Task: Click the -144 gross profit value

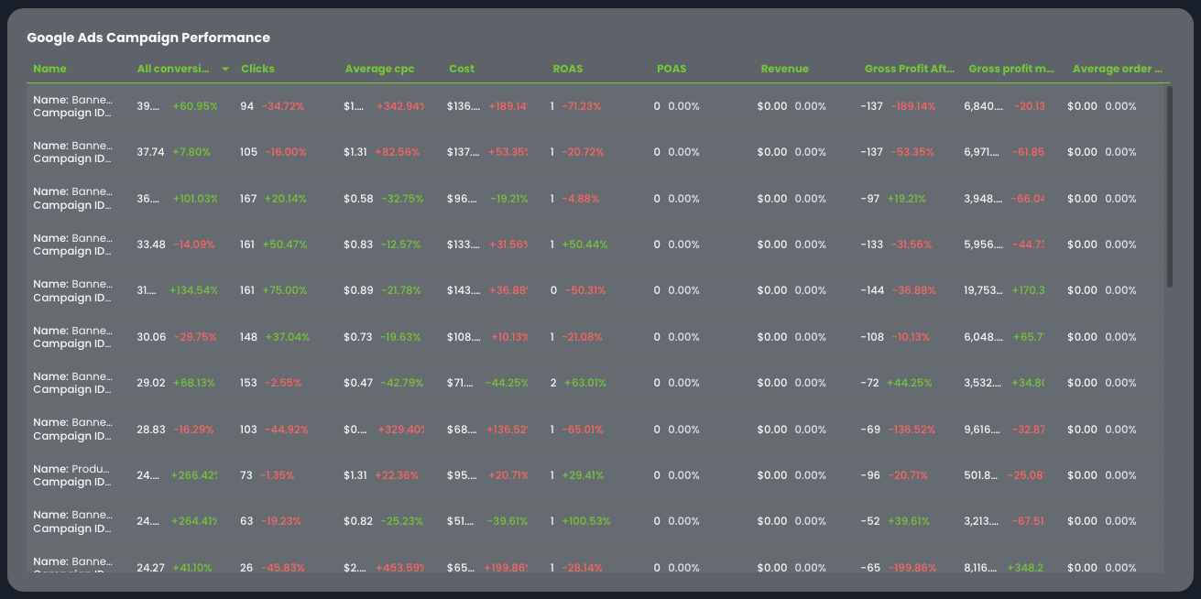Action: (872, 290)
